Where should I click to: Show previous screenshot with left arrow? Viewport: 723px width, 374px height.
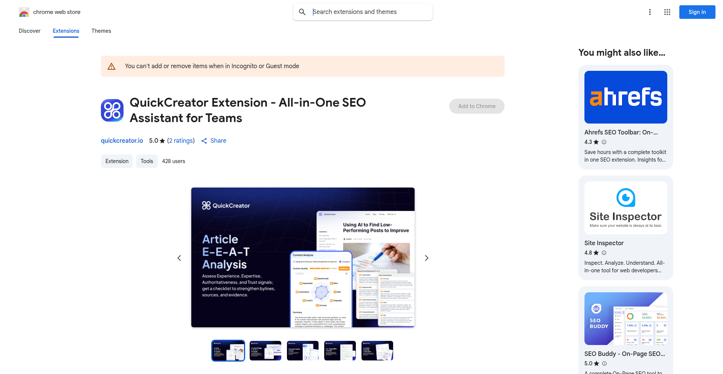[179, 258]
